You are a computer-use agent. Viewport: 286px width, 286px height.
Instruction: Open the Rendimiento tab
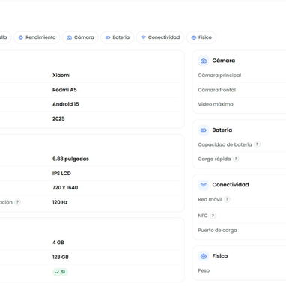click(37, 37)
